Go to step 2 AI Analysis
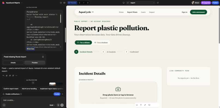Screen dimensions: 220x108 [x=108, y=52]
